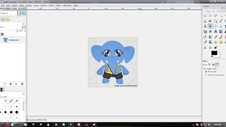Viewport: 226px width, 127px height.
Task: Duplicate the current layer
Action: click(x=11, y=84)
